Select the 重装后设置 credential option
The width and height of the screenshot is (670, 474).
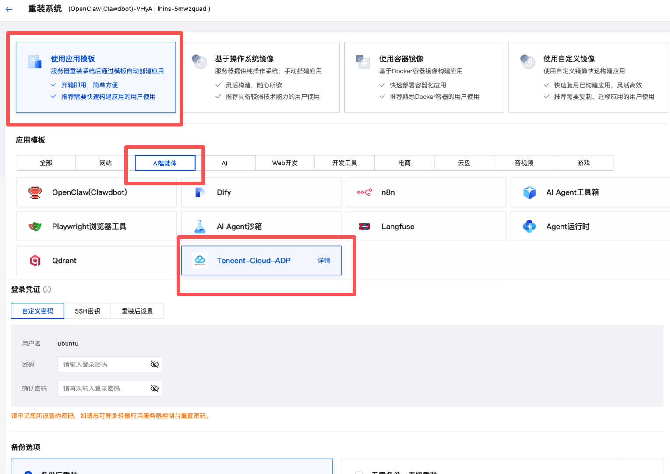(x=138, y=311)
